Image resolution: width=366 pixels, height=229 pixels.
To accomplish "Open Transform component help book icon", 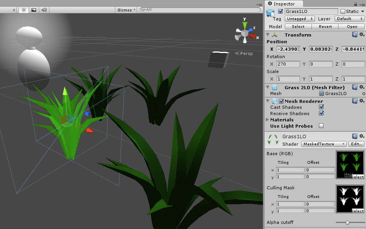I will pos(355,35).
